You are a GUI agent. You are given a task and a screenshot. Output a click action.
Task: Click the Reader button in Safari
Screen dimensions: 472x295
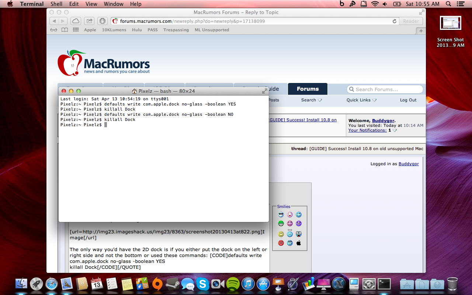click(411, 21)
